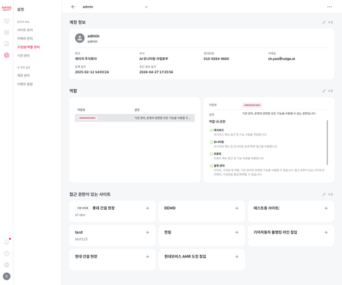This screenshot has width=342, height=285.
Task: Open the help question mark icon
Action: [7, 254]
